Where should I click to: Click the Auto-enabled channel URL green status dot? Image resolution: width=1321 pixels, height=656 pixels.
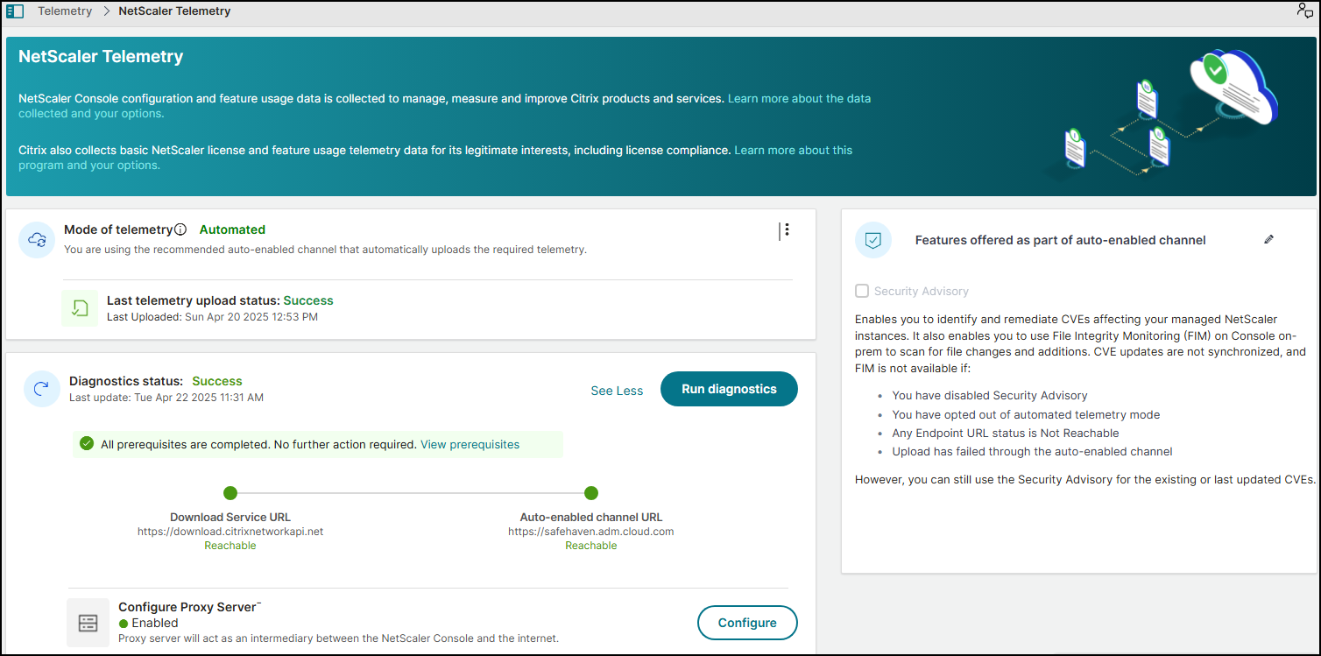[x=591, y=493]
